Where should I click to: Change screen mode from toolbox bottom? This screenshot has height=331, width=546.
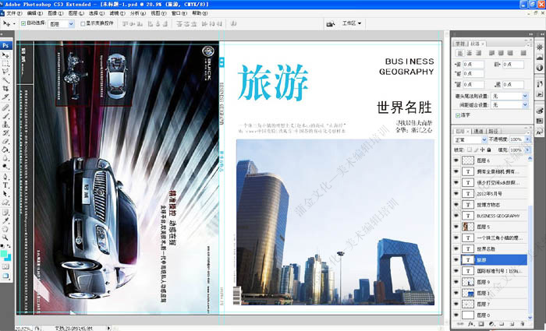tap(5, 276)
